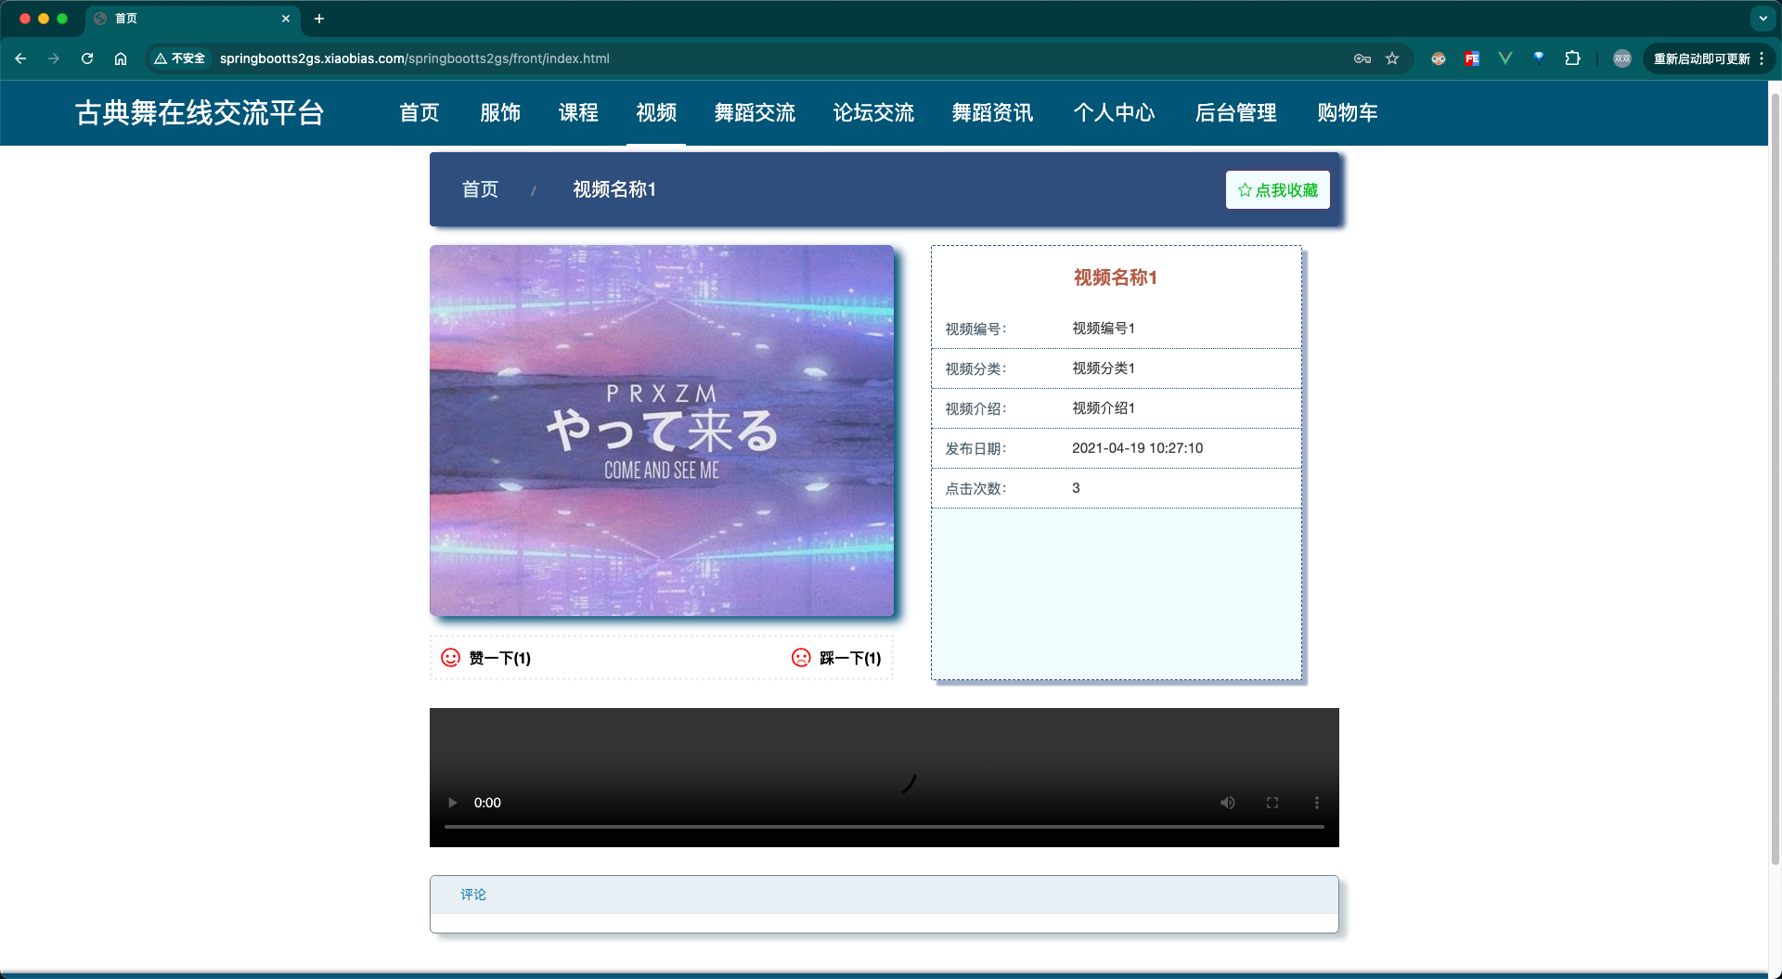Click the 视频名称1 breadcrumb item
Screen dimensions: 1782x979
tap(614, 189)
